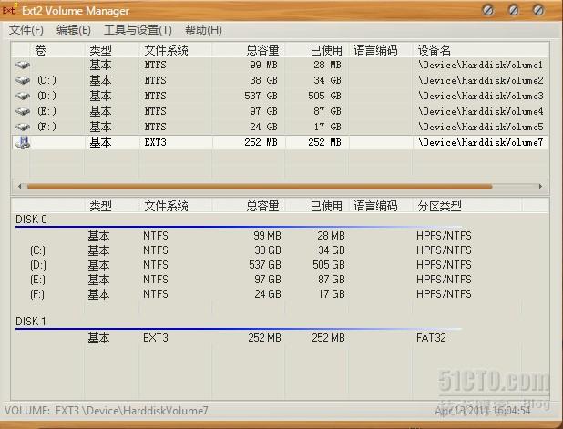Open the 工具与设置(T) menu
The height and width of the screenshot is (429, 563).
tap(138, 30)
